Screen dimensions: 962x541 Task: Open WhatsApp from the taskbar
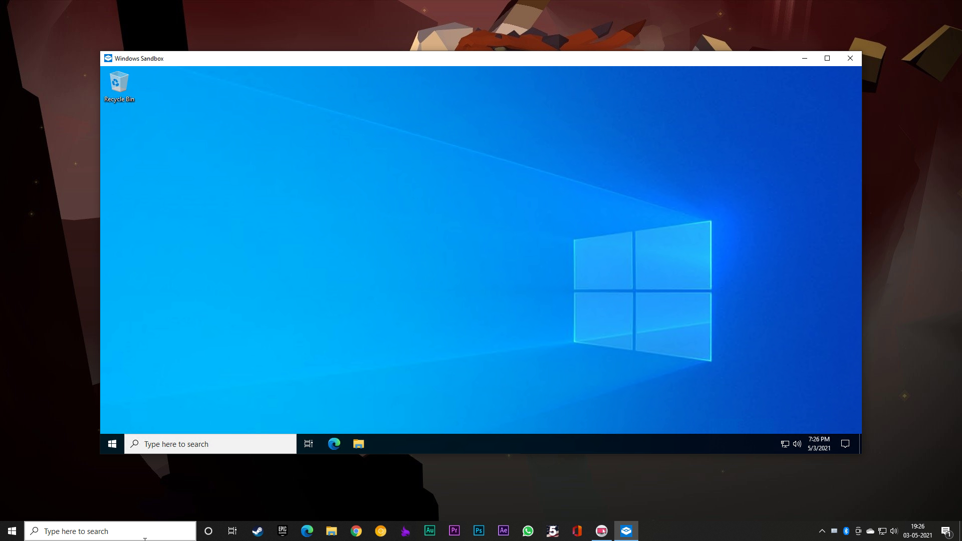point(528,531)
